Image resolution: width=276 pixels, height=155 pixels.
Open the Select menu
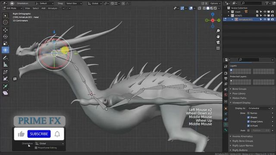[x=35, y=8]
